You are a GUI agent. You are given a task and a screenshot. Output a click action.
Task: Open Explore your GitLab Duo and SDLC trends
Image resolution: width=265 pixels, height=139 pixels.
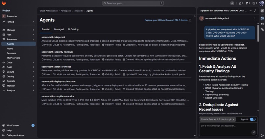tap(166, 20)
